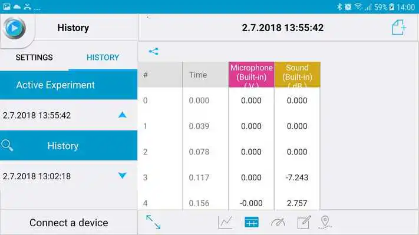419x235 pixels.
Task: Switch to line graph view
Action: [x=225, y=222]
